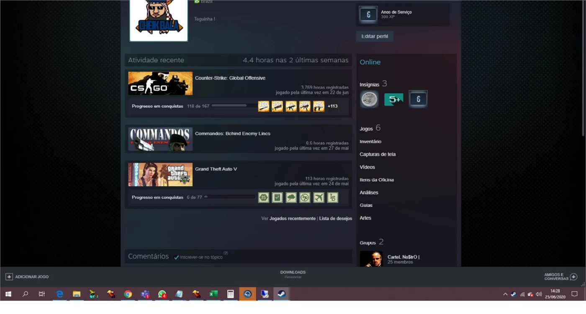The width and height of the screenshot is (586, 314).
Task: Open the fifth CS:GO achievement icon
Action: coord(319,106)
